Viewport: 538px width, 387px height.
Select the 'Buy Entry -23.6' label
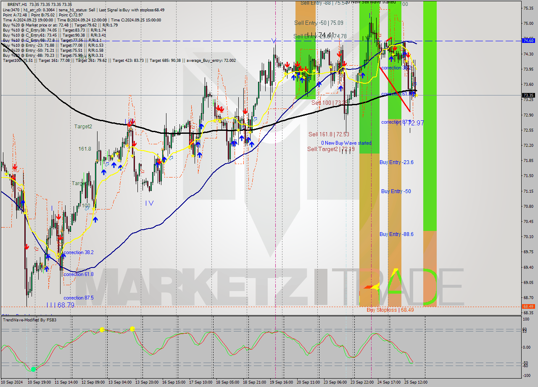click(x=396, y=162)
